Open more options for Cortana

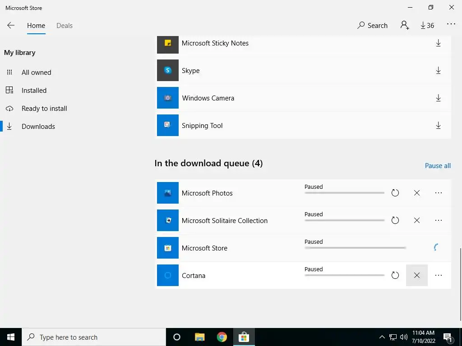[x=439, y=275]
